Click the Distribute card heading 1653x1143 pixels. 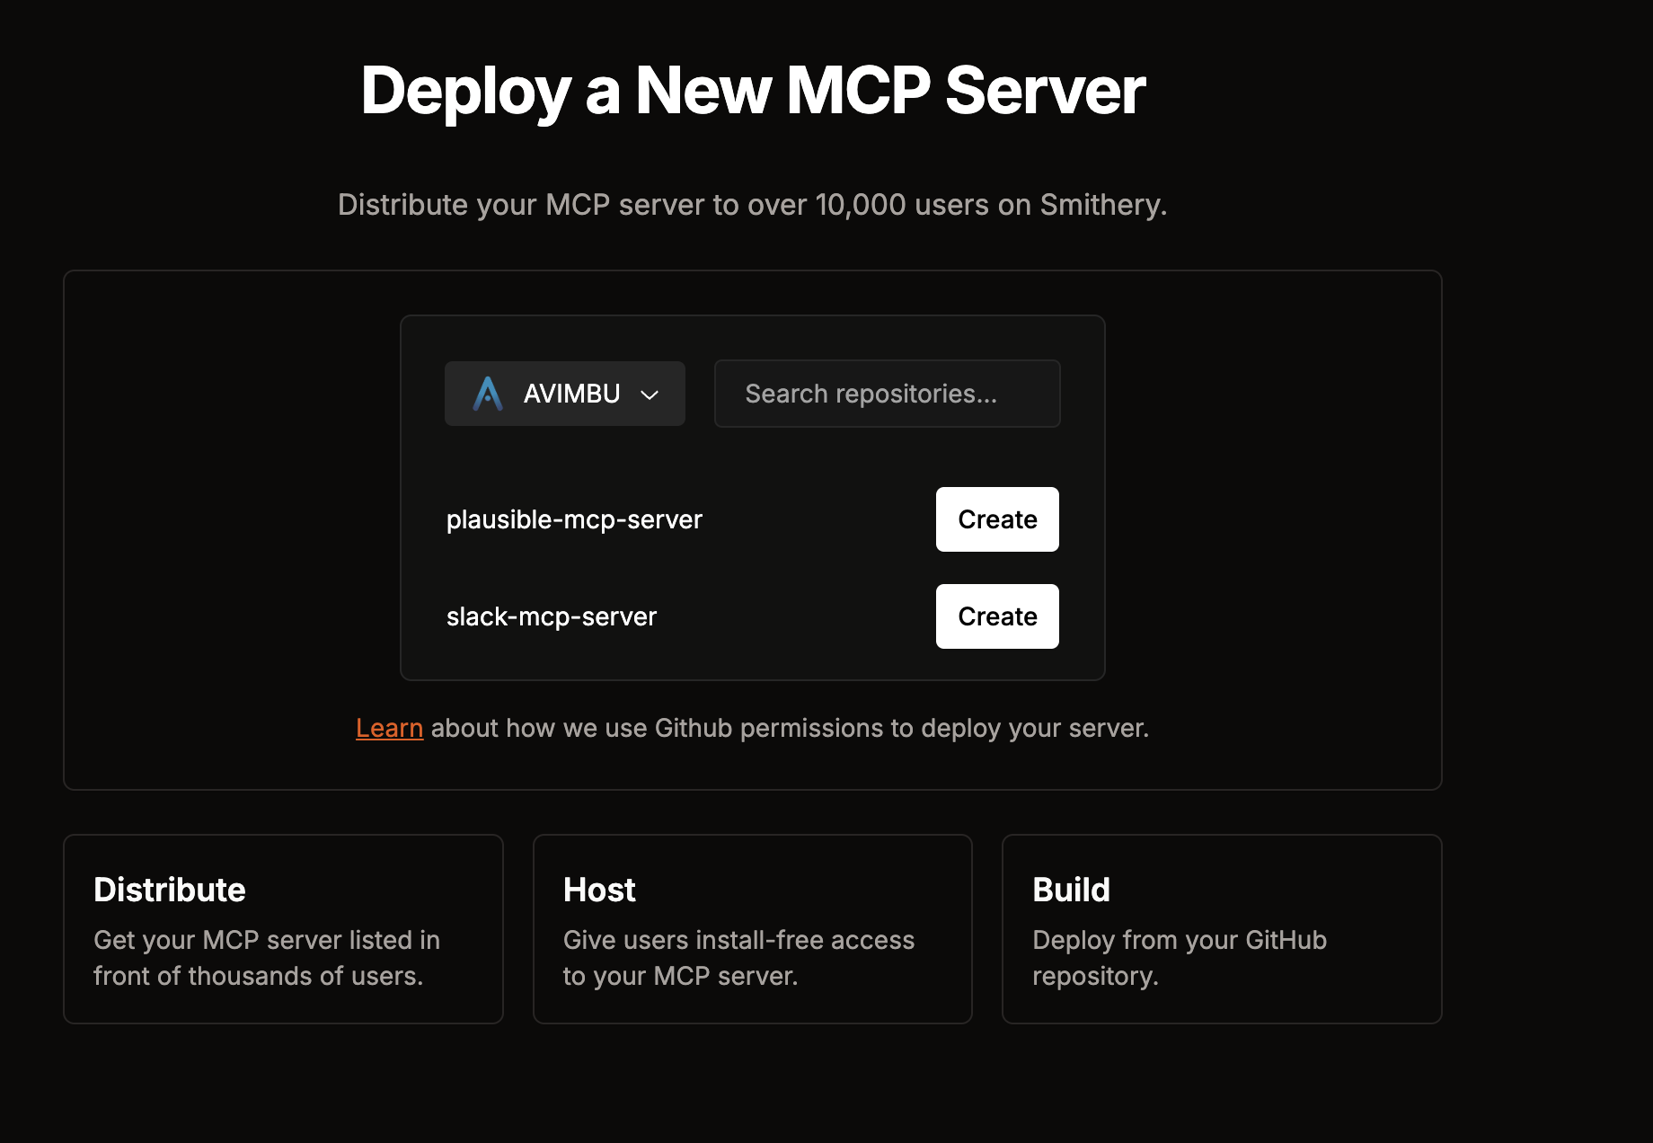click(x=170, y=890)
